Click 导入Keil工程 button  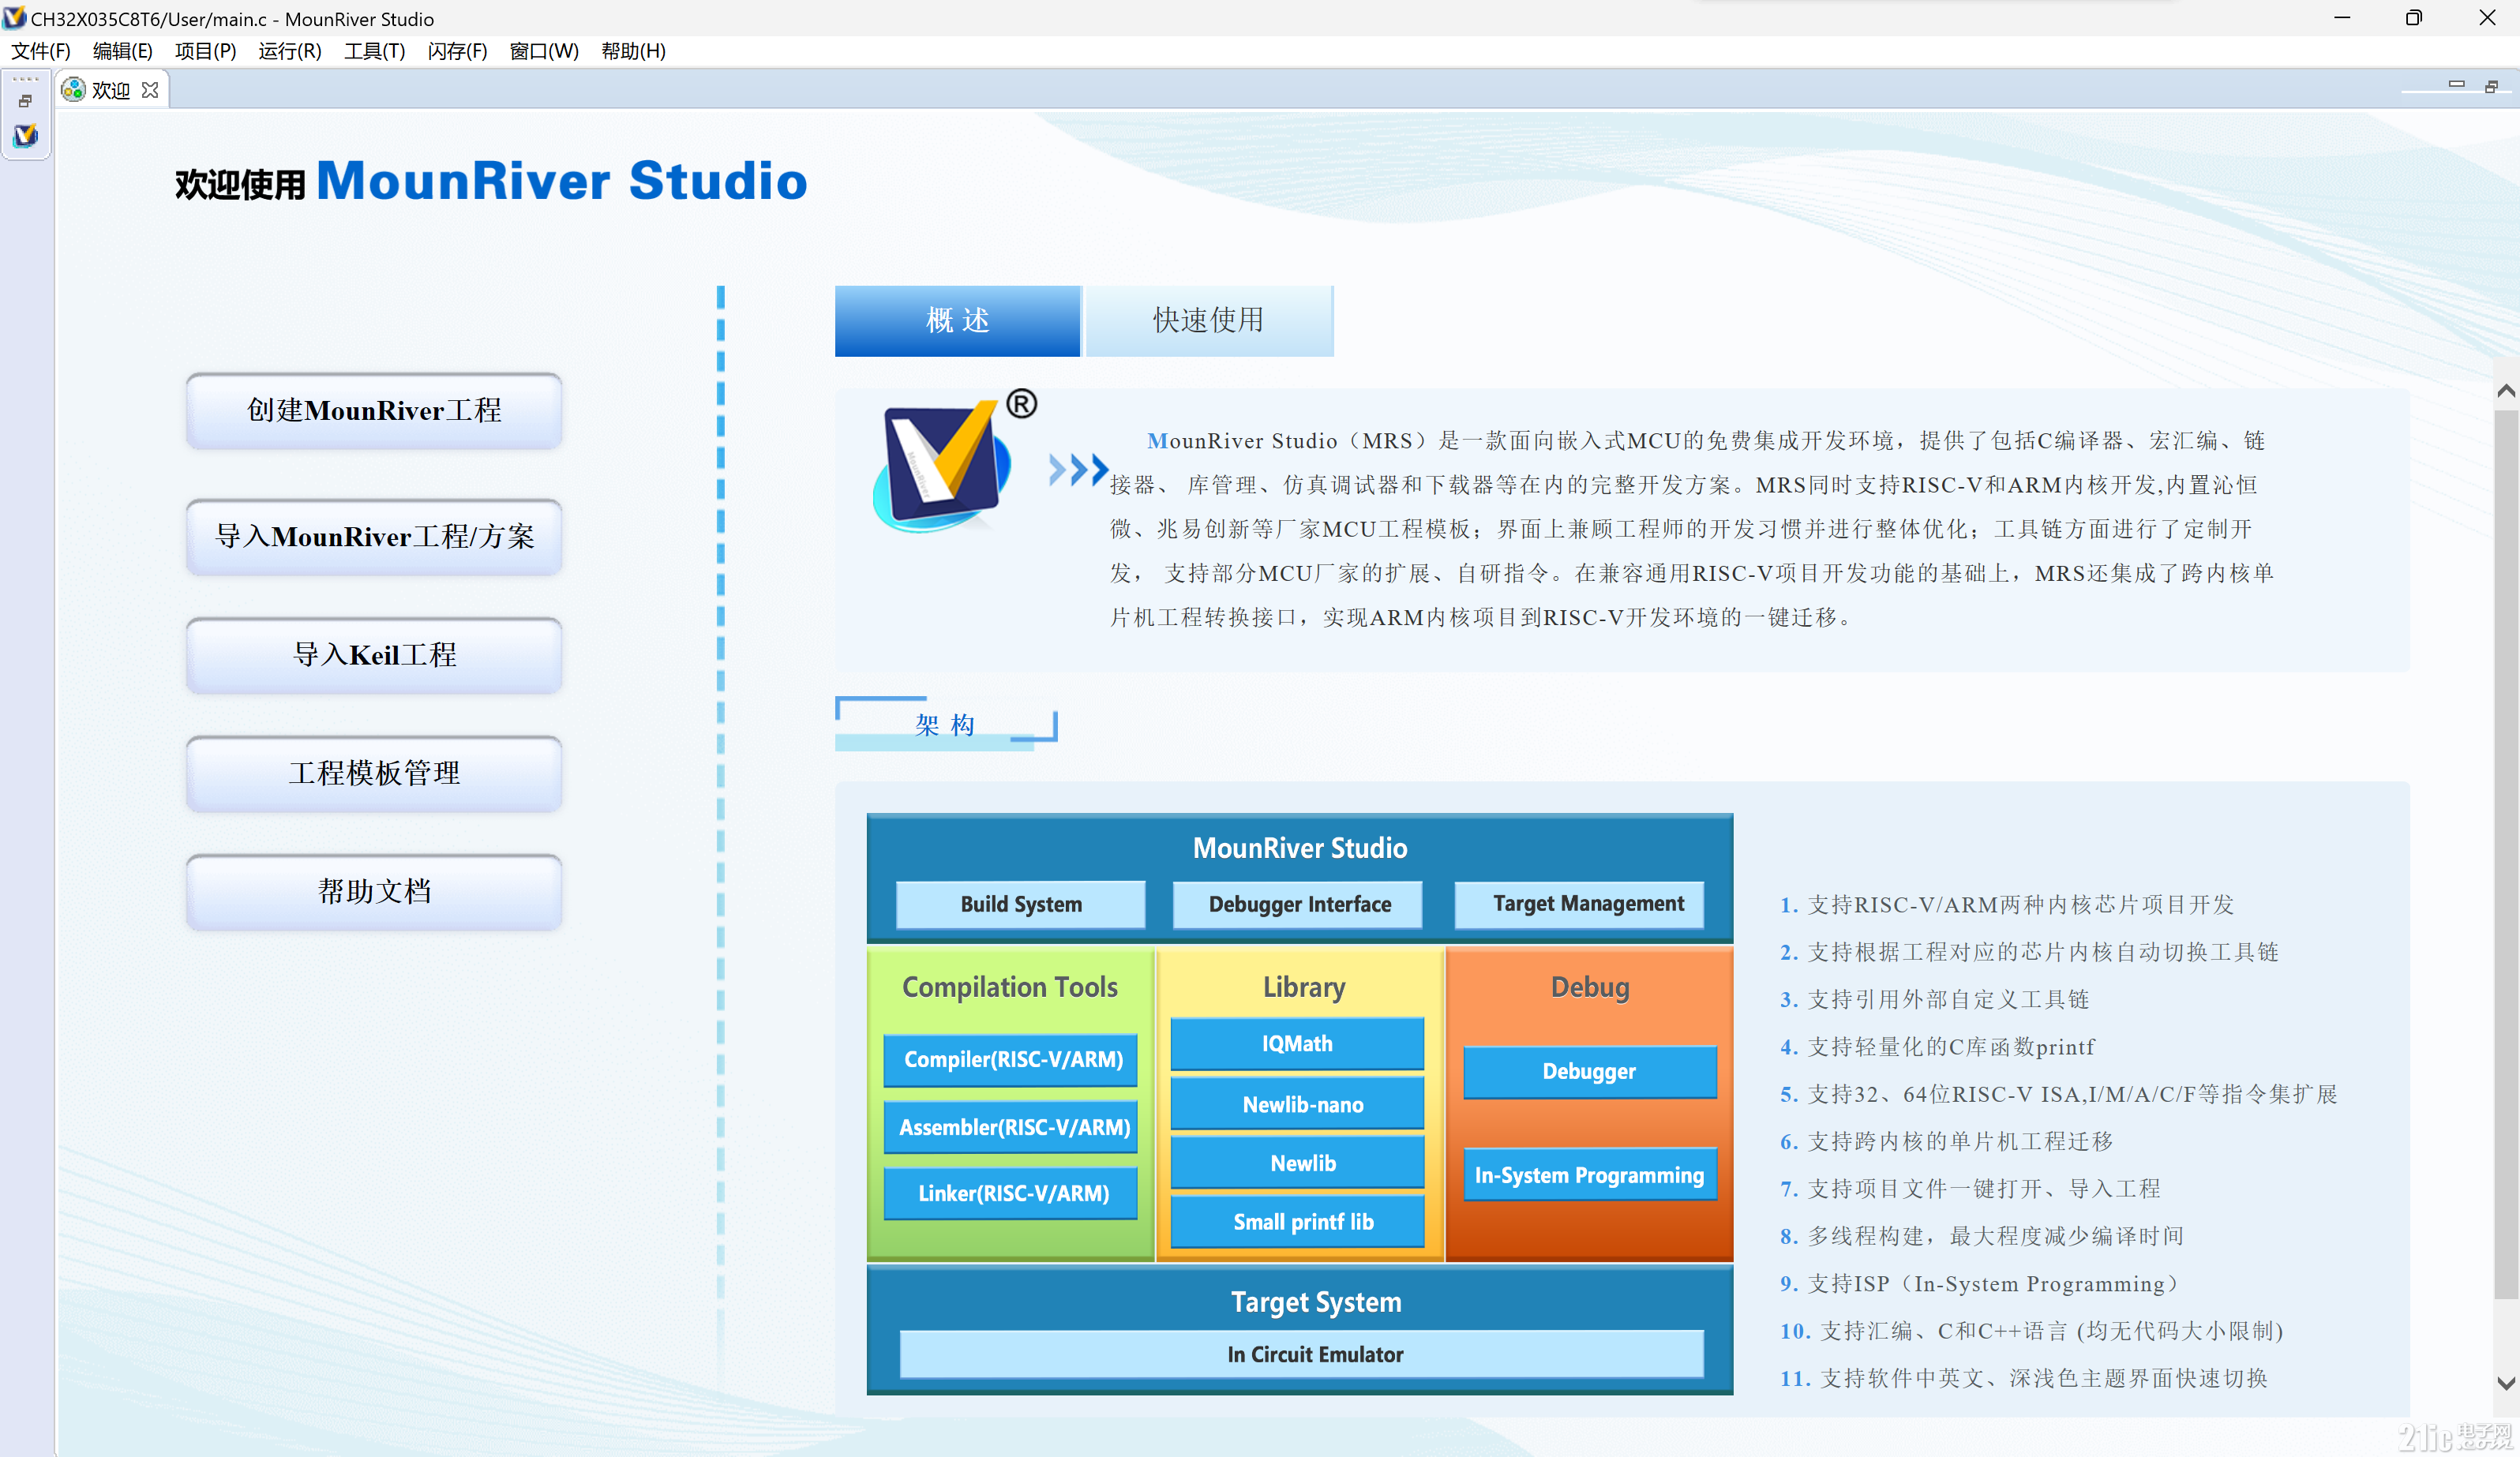pos(374,655)
